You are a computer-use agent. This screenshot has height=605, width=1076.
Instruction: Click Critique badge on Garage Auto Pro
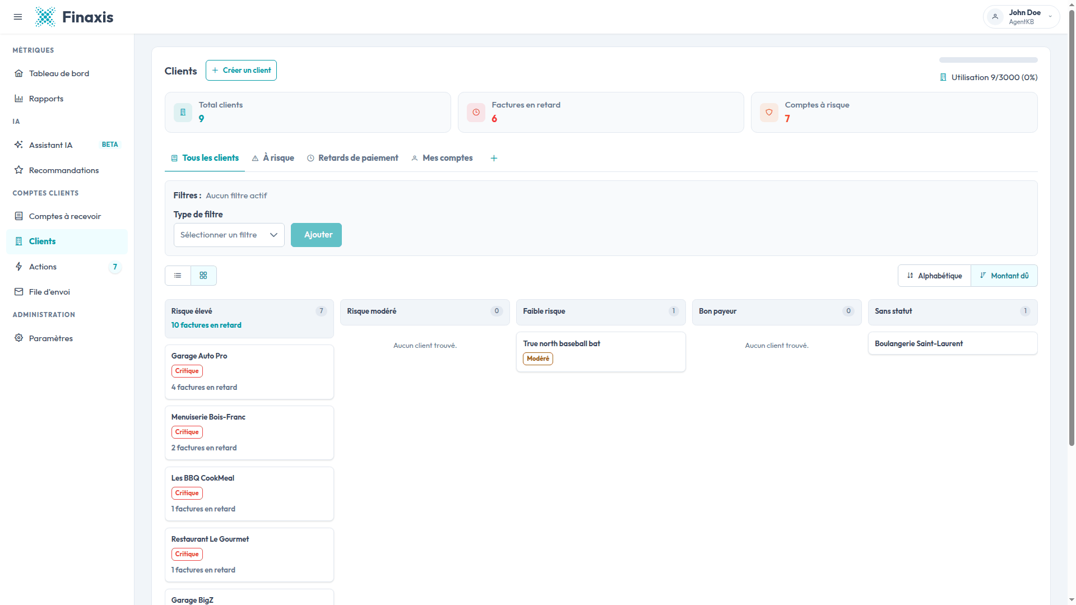pyautogui.click(x=187, y=371)
